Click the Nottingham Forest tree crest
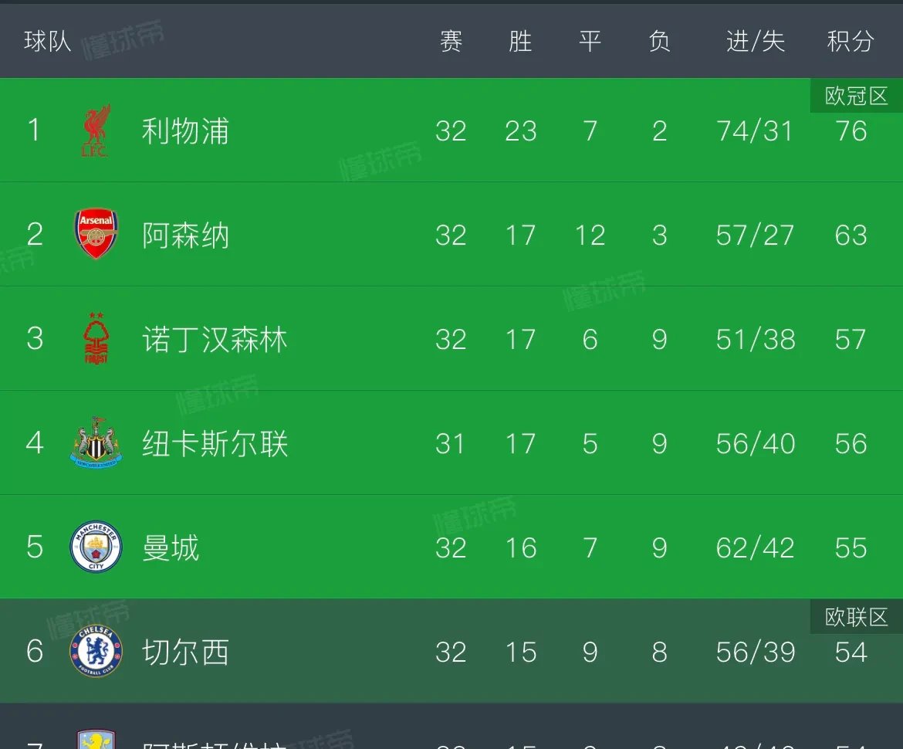The image size is (903, 749). 95,338
